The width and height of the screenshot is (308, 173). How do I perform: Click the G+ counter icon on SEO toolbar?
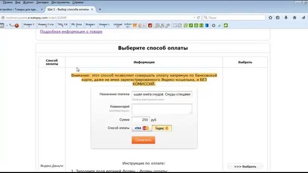click(142, 25)
